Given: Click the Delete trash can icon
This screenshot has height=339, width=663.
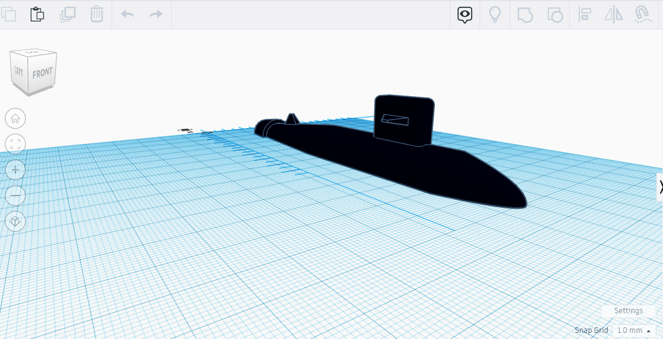Looking at the screenshot, I should click(97, 14).
